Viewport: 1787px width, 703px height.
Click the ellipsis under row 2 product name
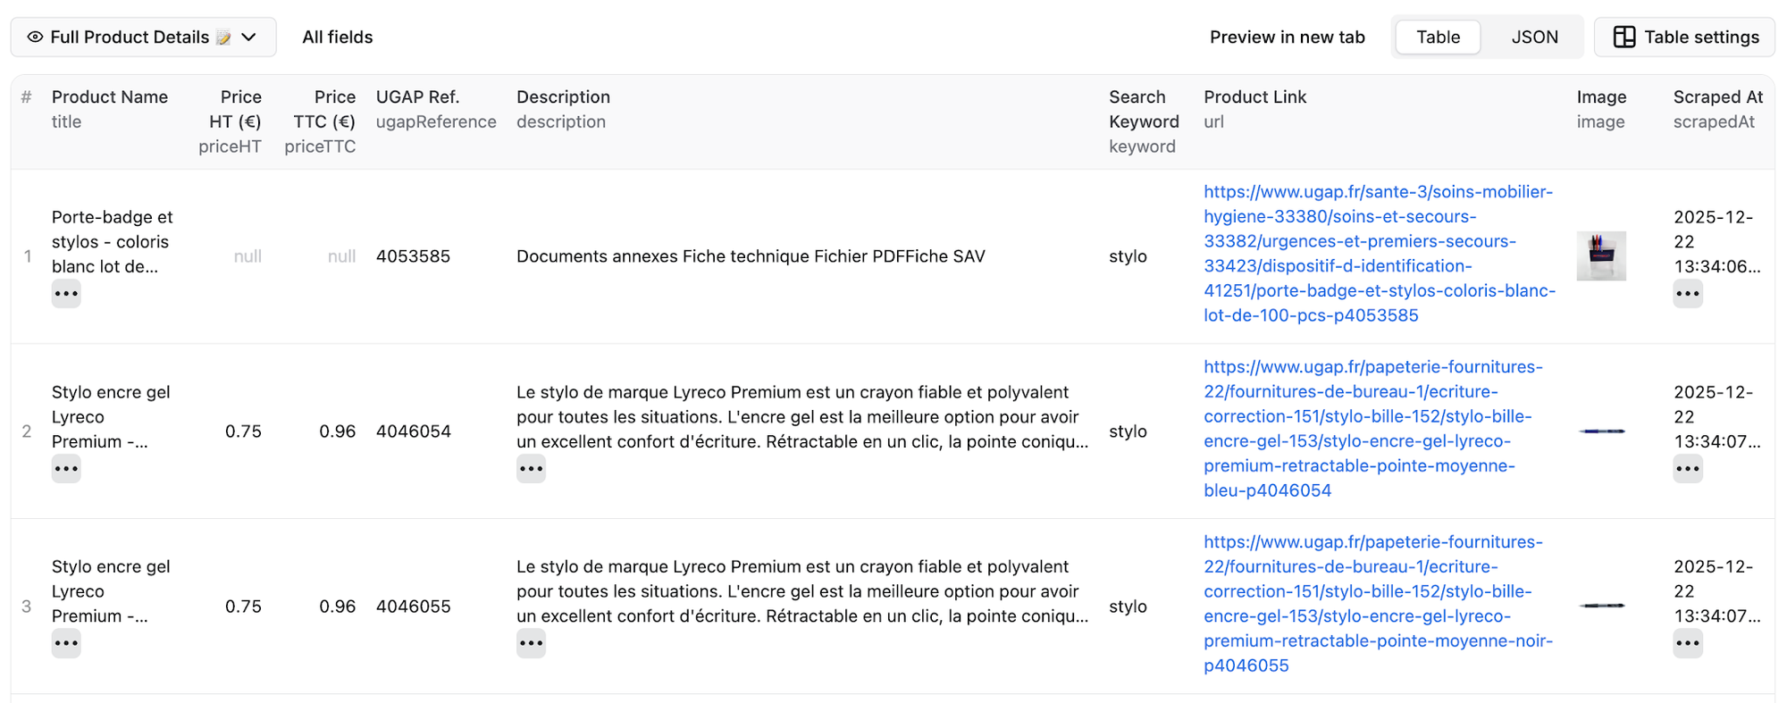pos(65,468)
